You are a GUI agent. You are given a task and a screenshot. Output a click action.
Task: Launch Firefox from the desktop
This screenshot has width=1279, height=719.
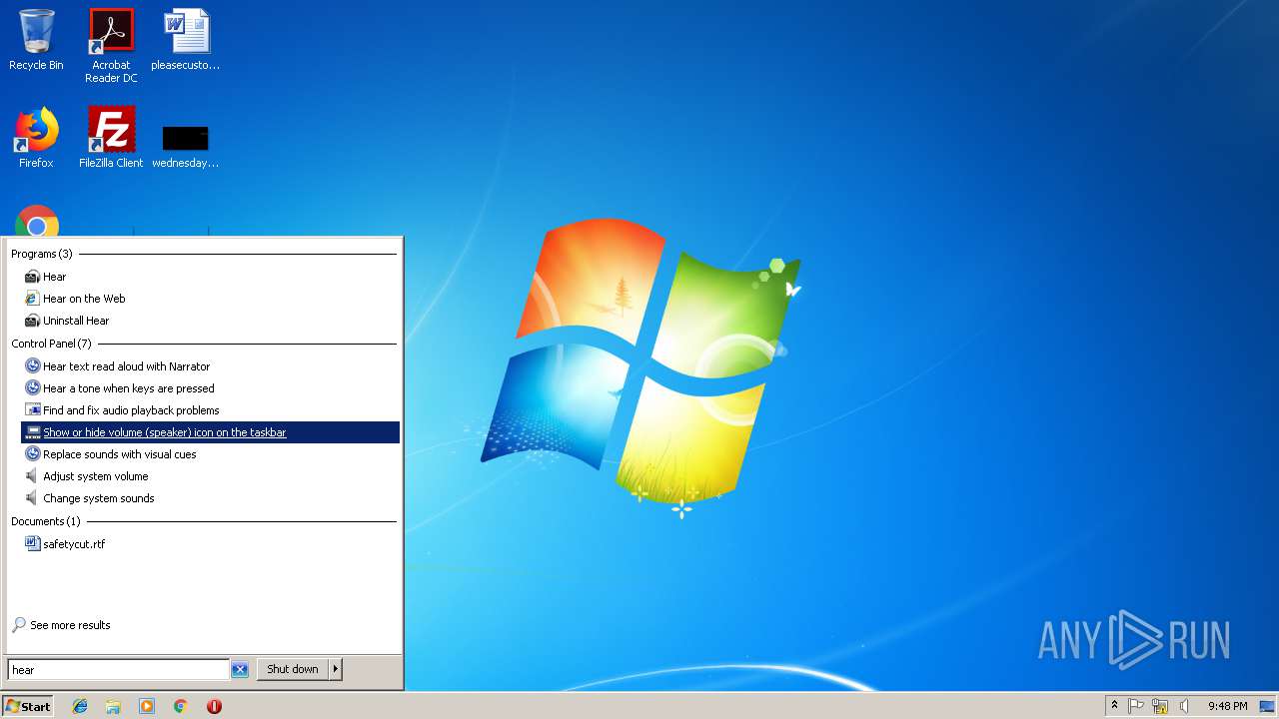[36, 138]
